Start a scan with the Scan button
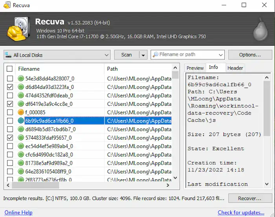Image resolution: width=275 pixels, height=217 pixels. click(x=126, y=55)
